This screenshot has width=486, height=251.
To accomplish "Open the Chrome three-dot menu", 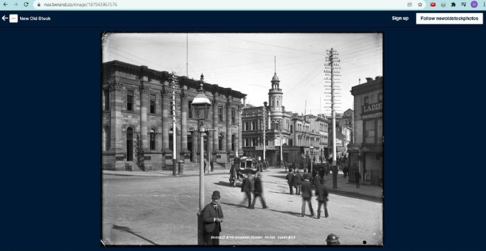I will (x=484, y=4).
